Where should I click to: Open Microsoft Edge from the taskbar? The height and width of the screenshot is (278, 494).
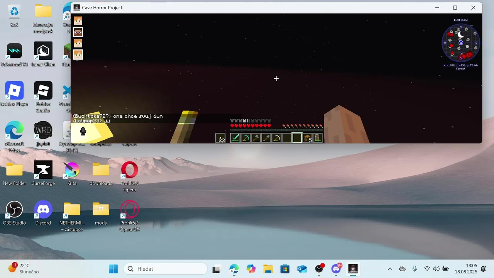234,269
